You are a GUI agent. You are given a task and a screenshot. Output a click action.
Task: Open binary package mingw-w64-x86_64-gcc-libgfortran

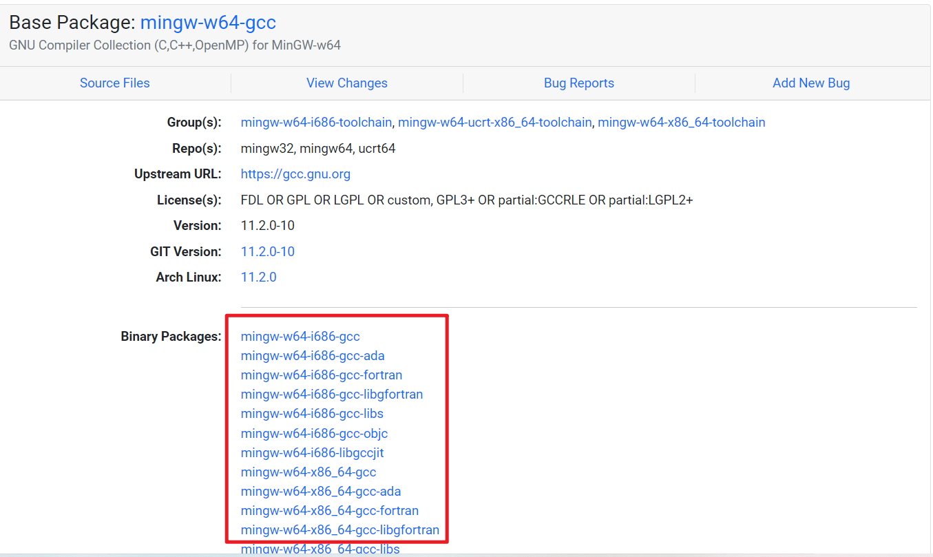click(340, 530)
